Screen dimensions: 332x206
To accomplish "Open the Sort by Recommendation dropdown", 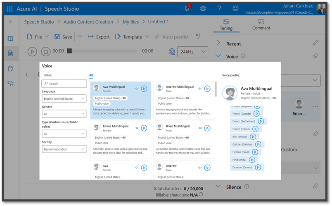I will [x=64, y=149].
